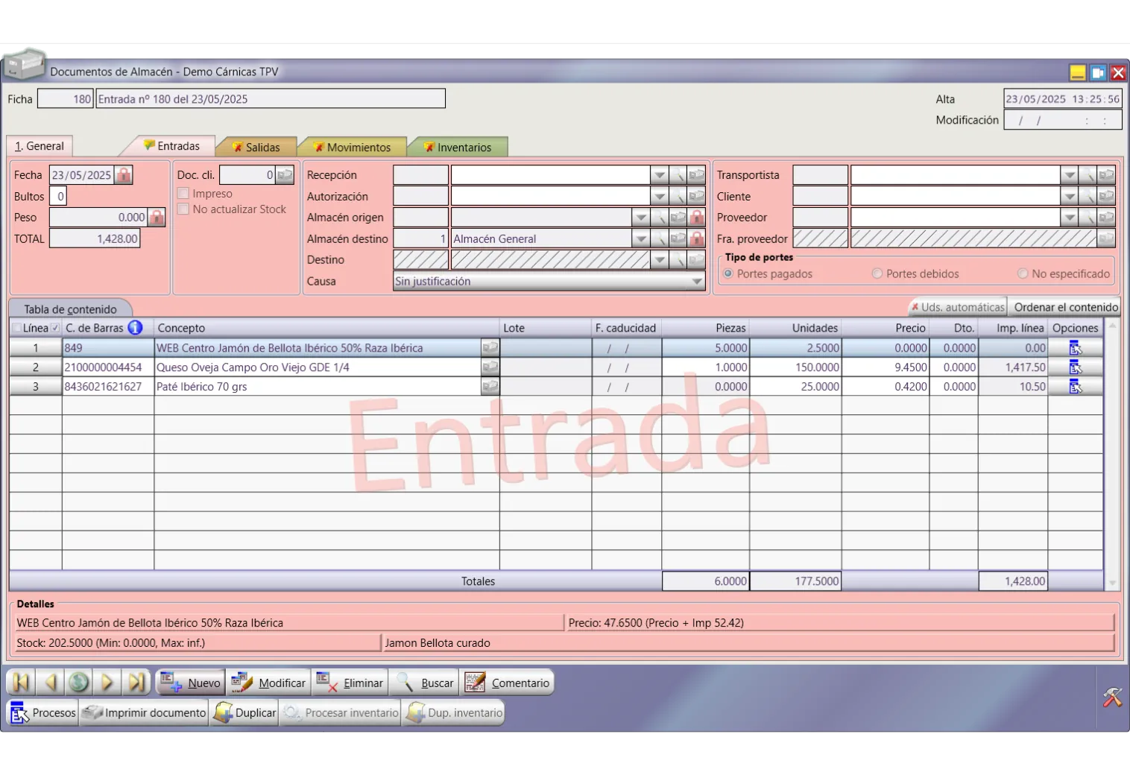
Task: Expand the Causa dropdown
Action: tap(697, 282)
